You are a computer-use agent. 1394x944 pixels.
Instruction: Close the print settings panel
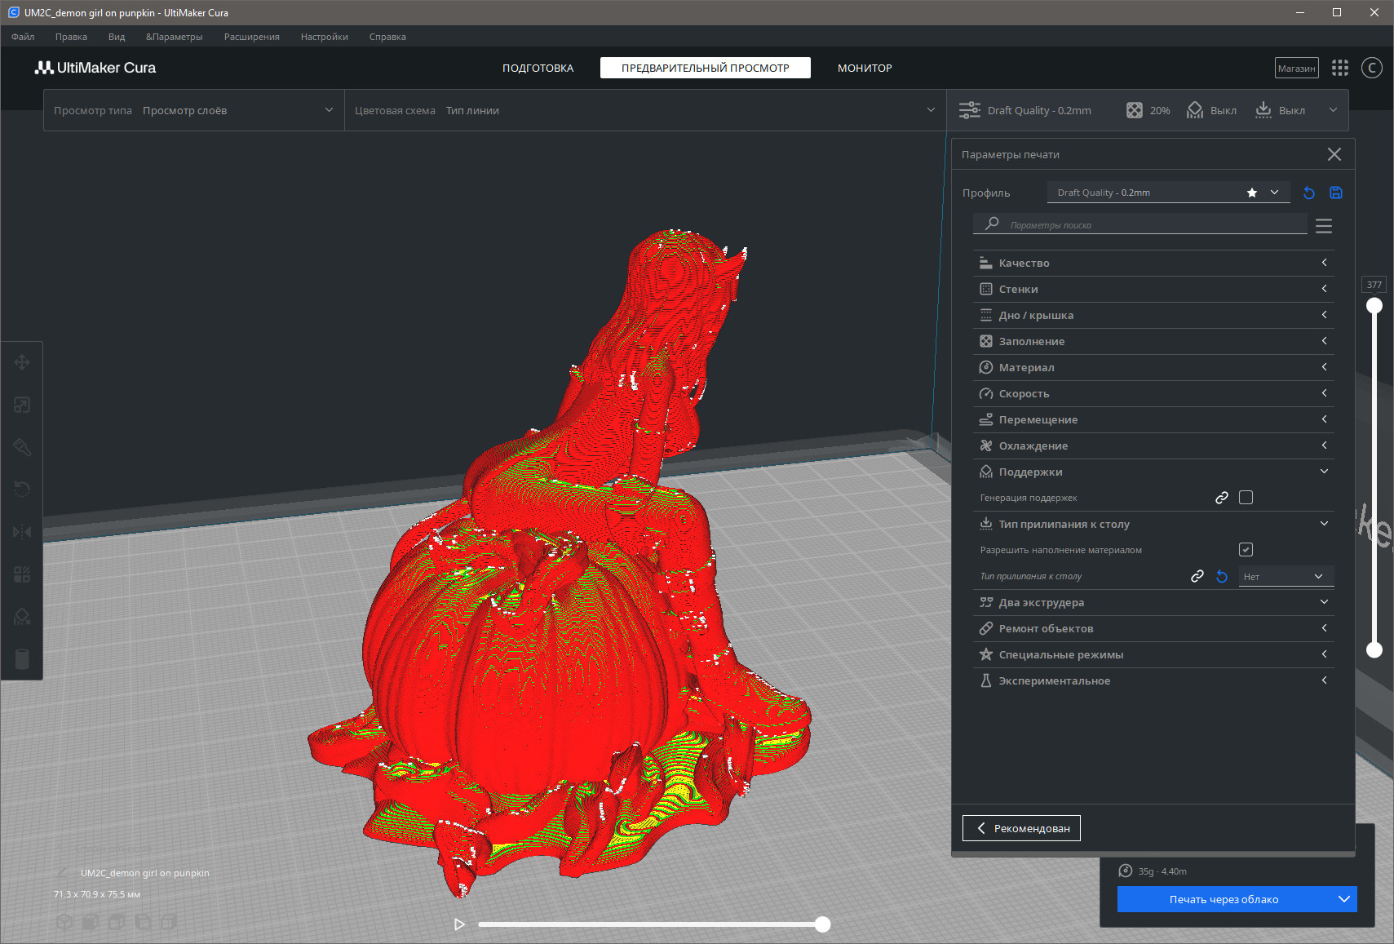(1334, 154)
